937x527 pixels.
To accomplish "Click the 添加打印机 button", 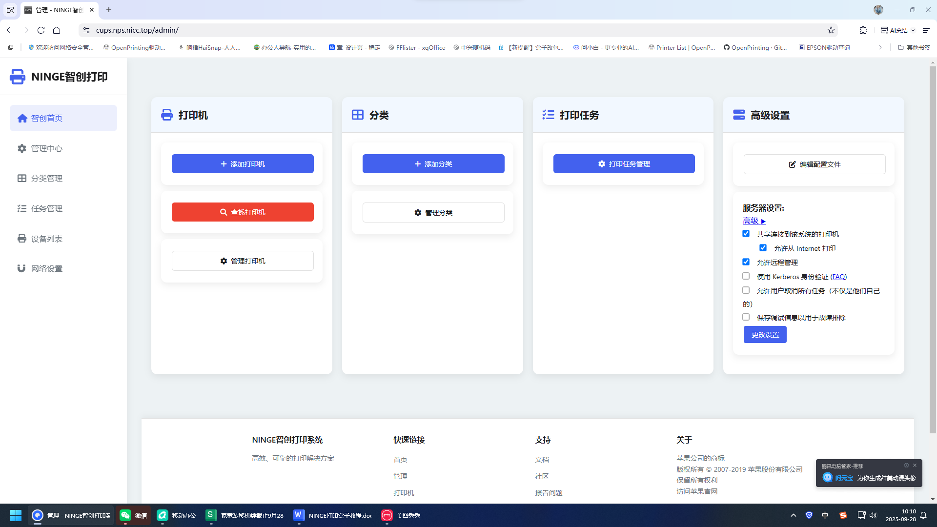I will pos(242,163).
